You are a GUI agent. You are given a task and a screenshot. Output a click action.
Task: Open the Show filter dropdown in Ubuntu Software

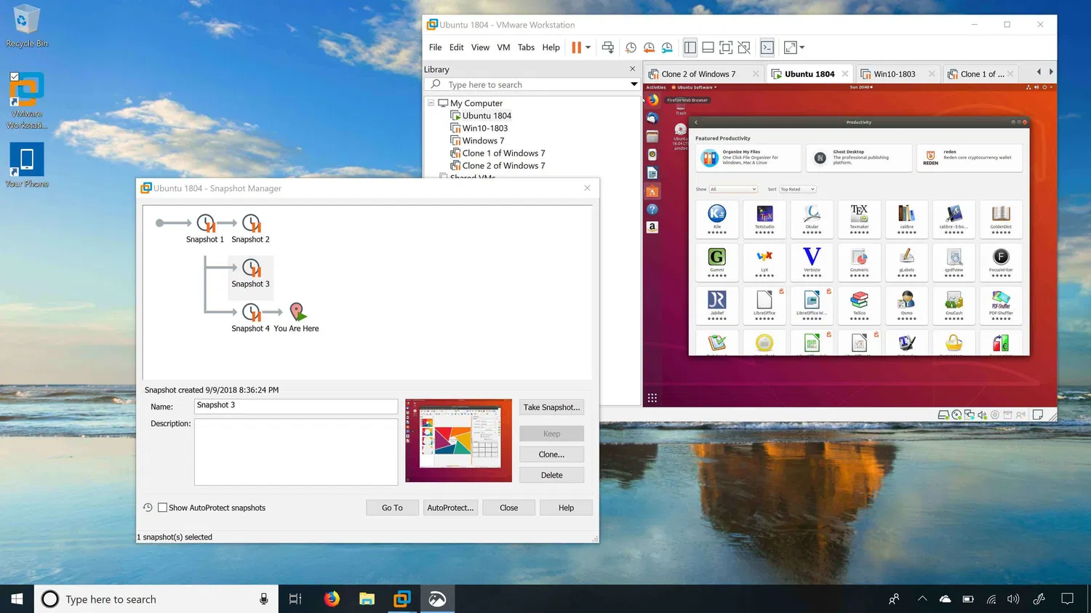[733, 189]
